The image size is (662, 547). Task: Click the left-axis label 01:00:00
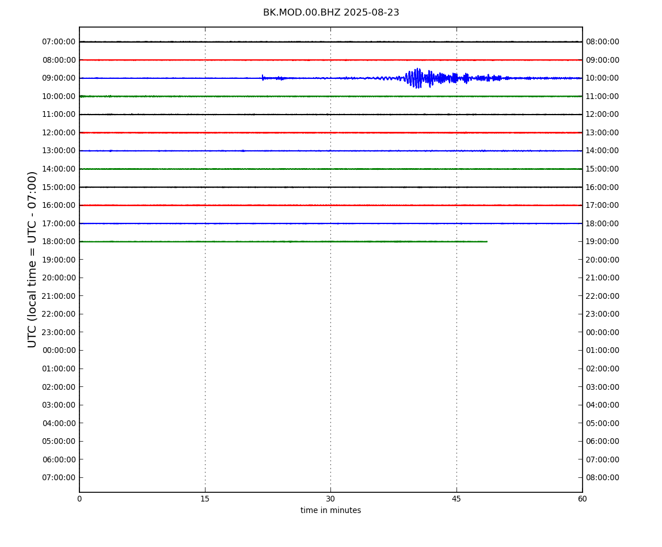click(x=59, y=369)
